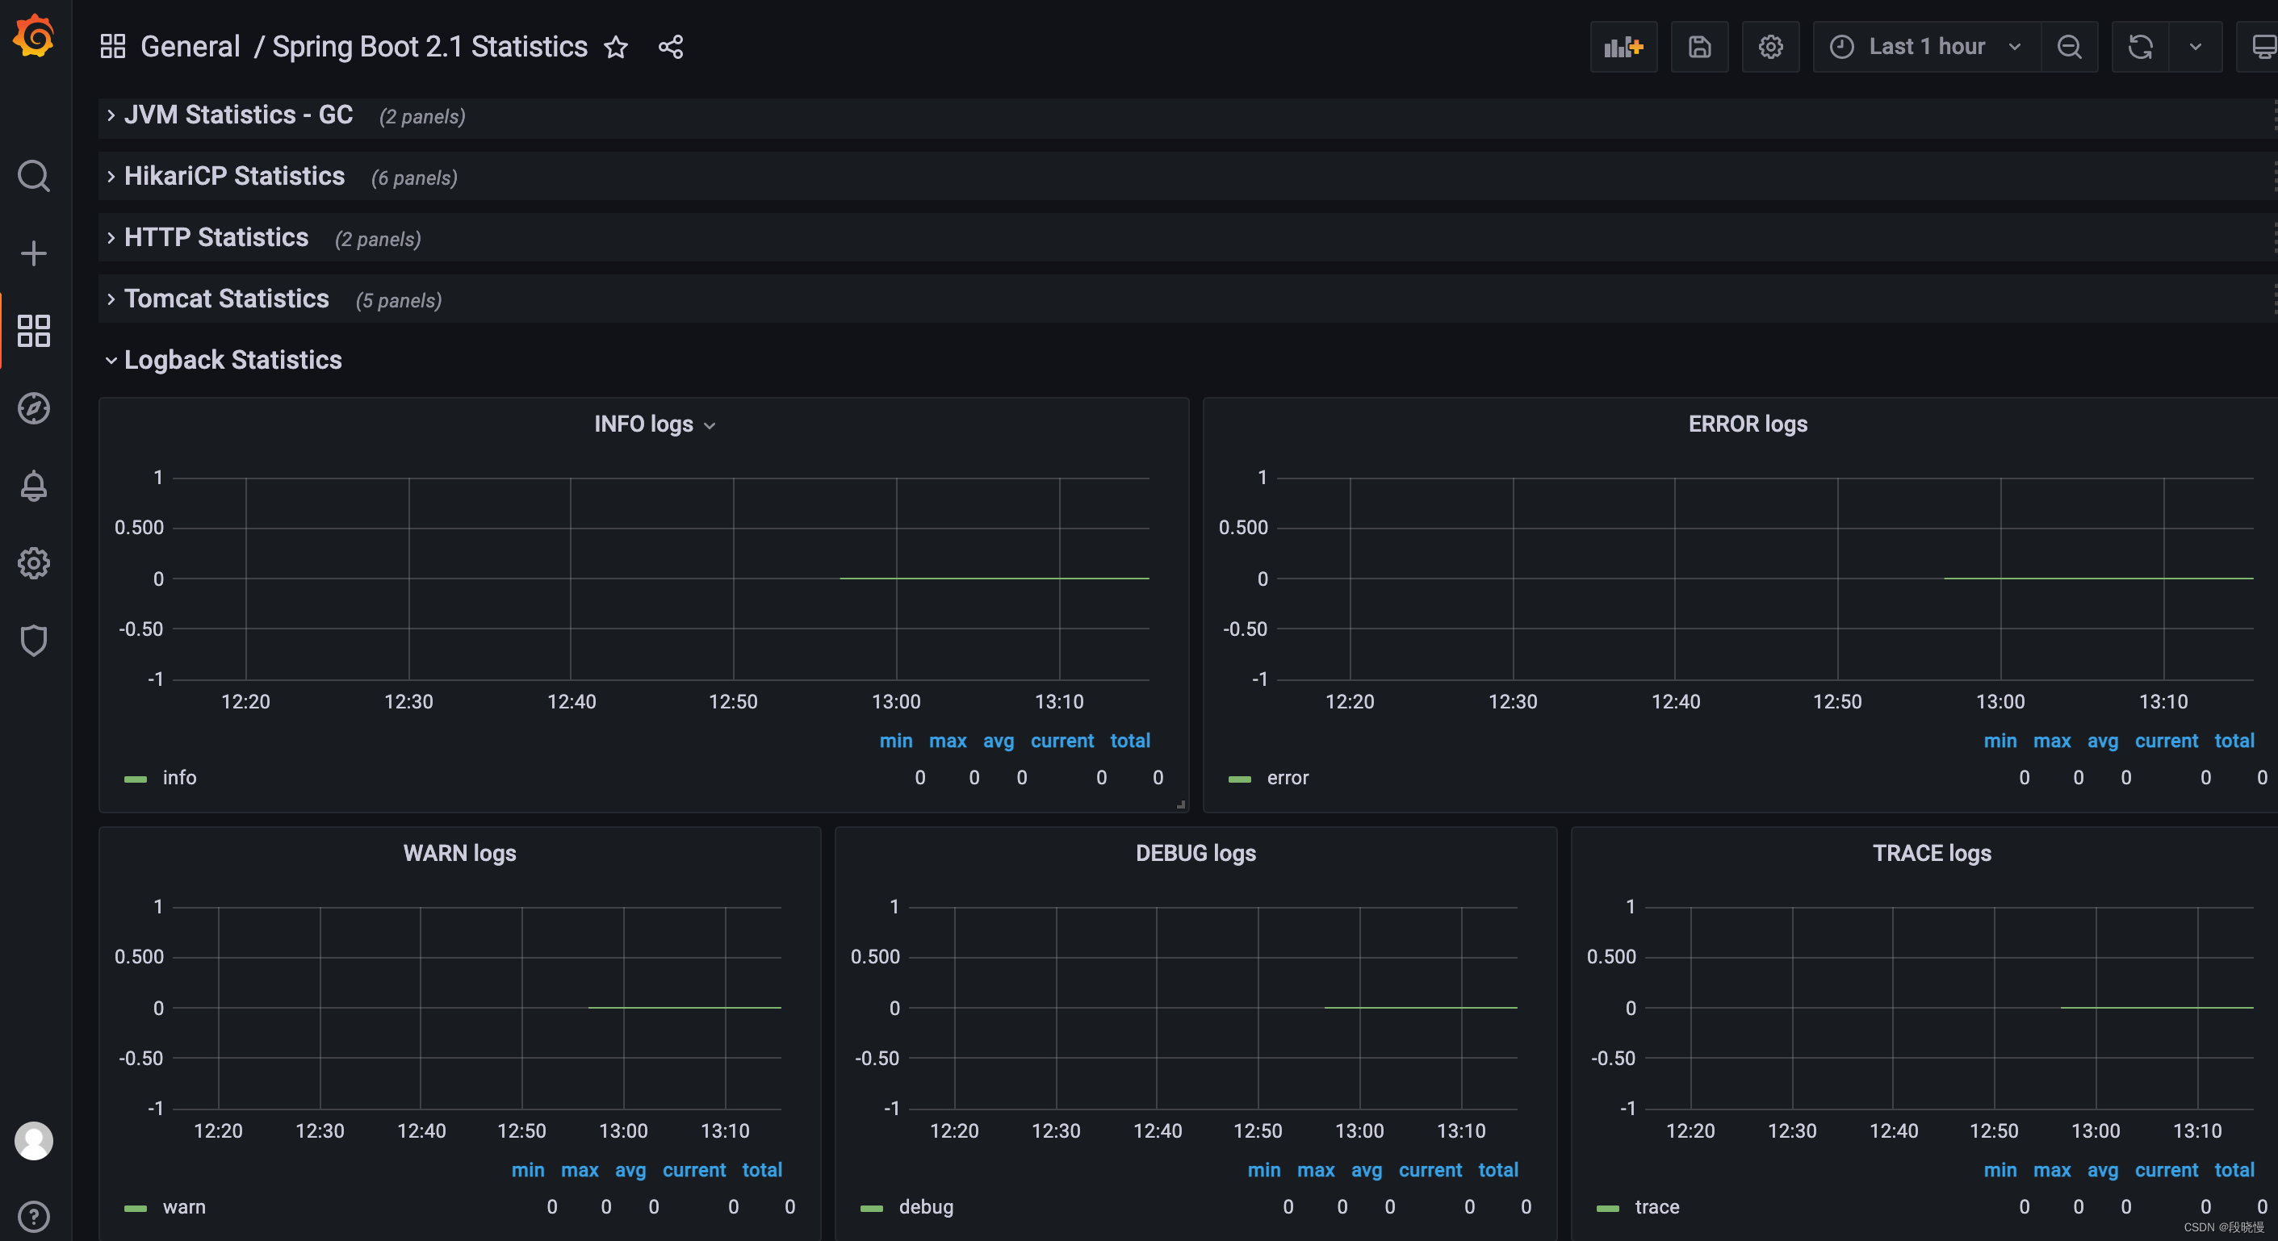Share the dashboard via share icon
2278x1241 pixels.
coord(671,47)
